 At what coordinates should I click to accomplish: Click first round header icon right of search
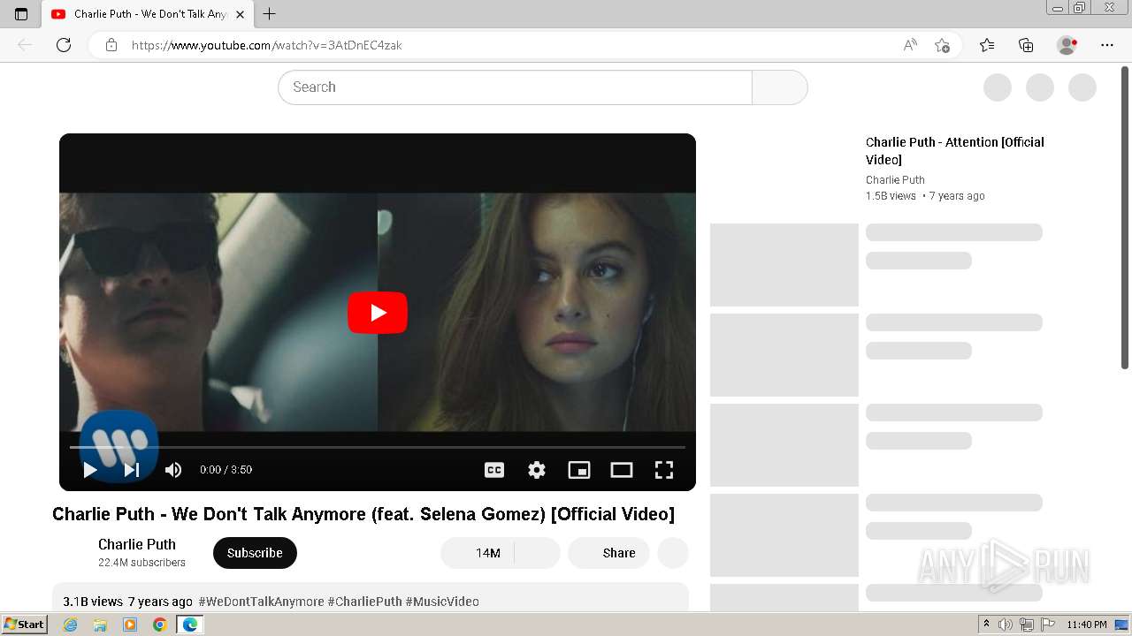tap(998, 87)
